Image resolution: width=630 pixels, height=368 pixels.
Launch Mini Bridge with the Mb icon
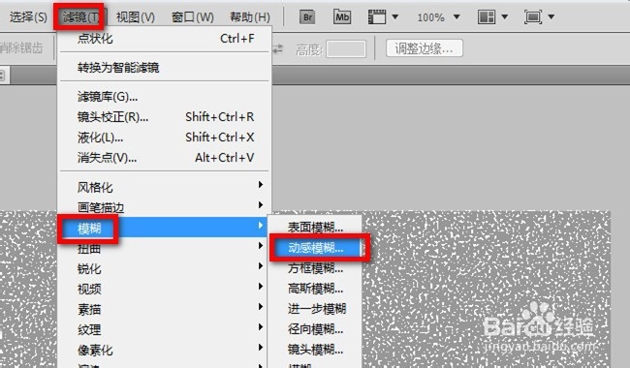coord(342,16)
